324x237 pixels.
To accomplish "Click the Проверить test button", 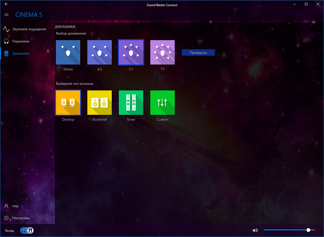I will [198, 52].
